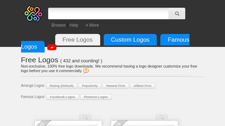Click the colorful site logo

pos(33,14)
